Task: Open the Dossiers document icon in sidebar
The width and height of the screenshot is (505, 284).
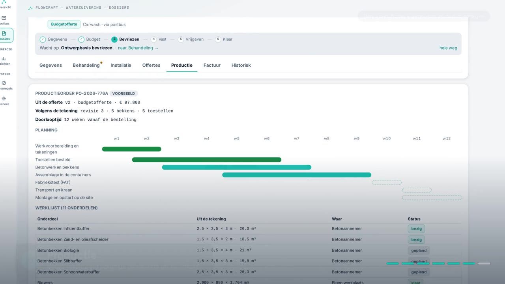Action: 4,34
